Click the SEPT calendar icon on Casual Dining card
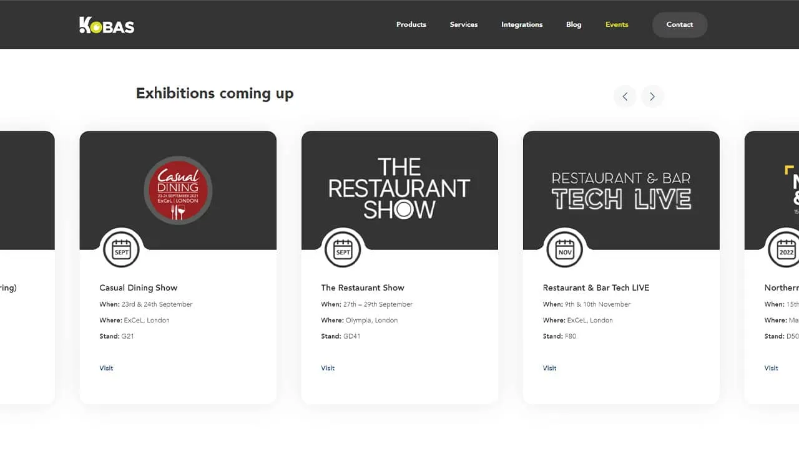799x449 pixels. point(121,249)
